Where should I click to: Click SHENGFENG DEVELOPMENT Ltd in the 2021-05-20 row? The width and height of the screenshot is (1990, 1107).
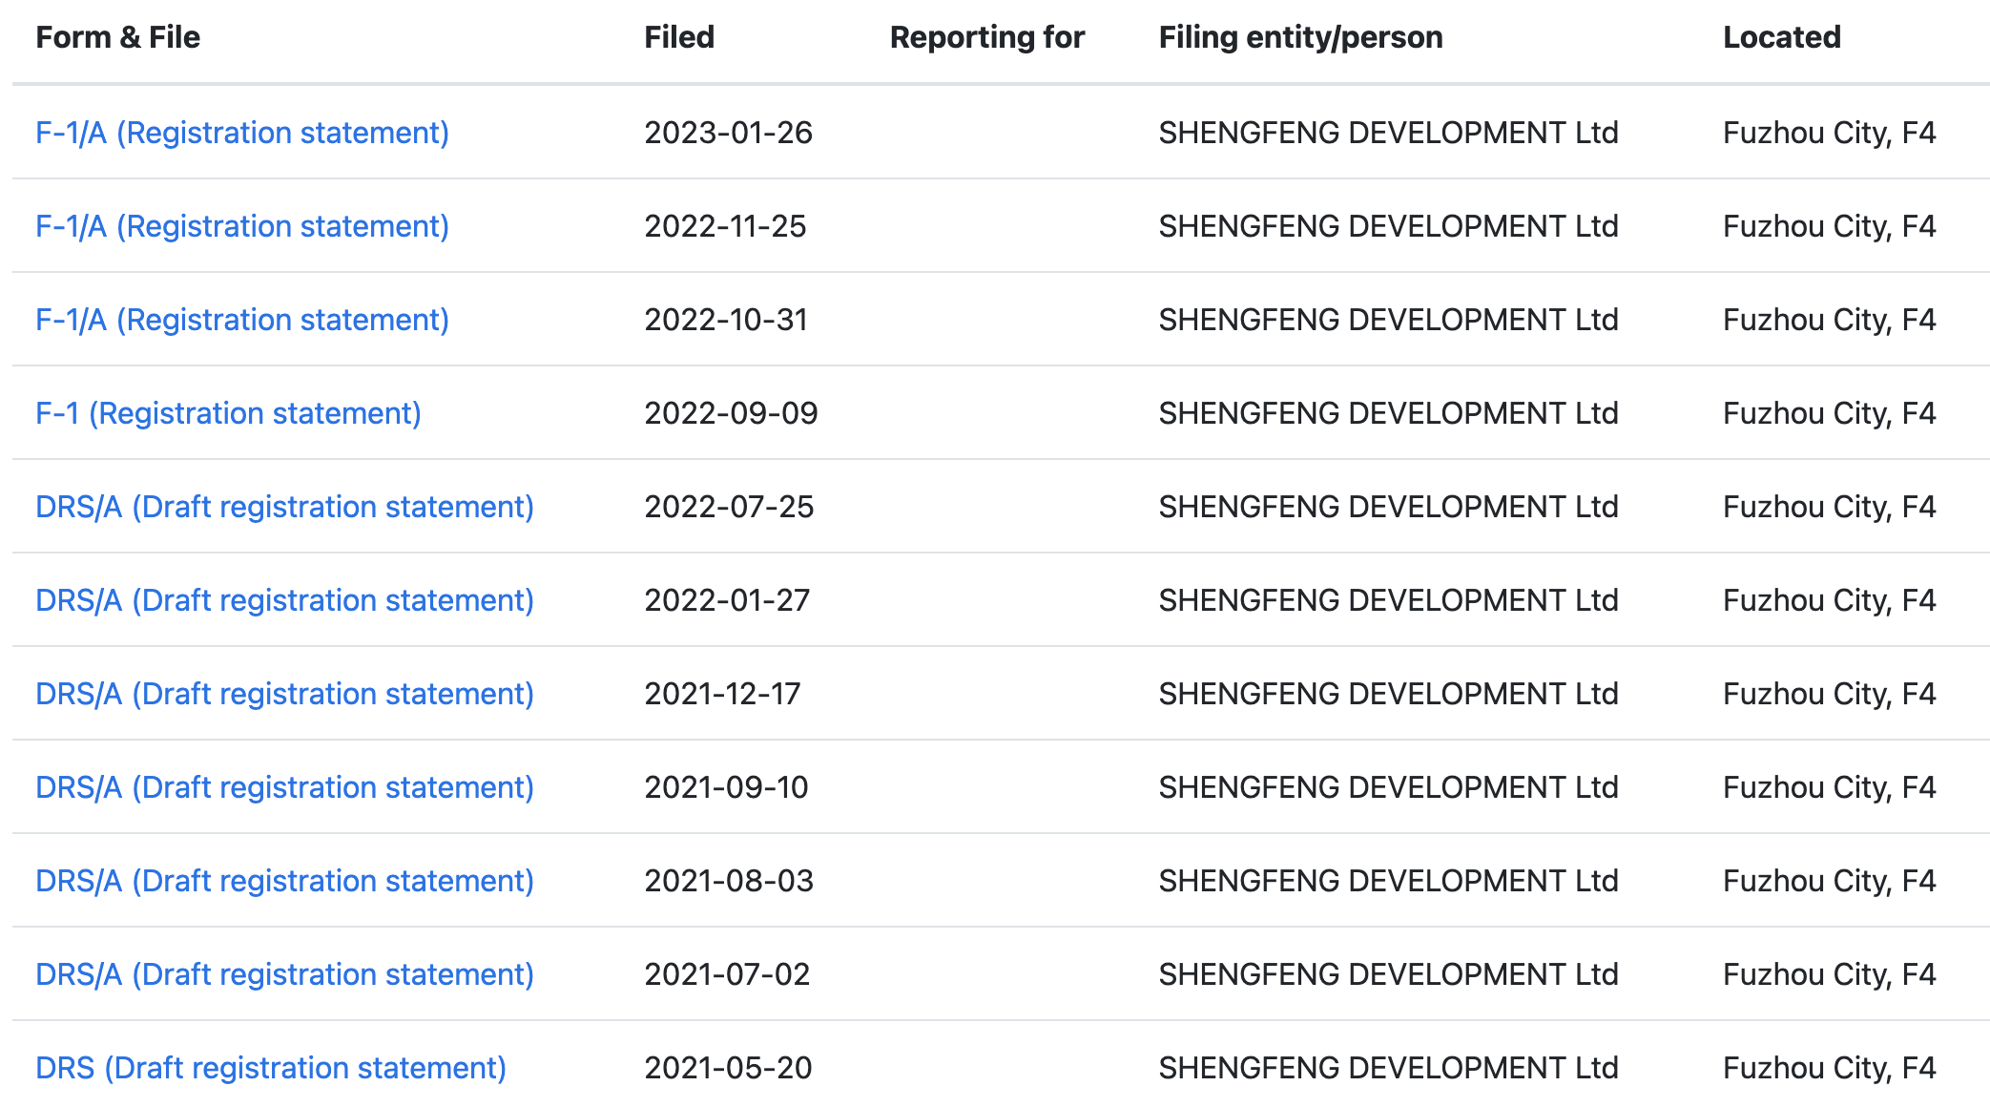(x=1388, y=1068)
